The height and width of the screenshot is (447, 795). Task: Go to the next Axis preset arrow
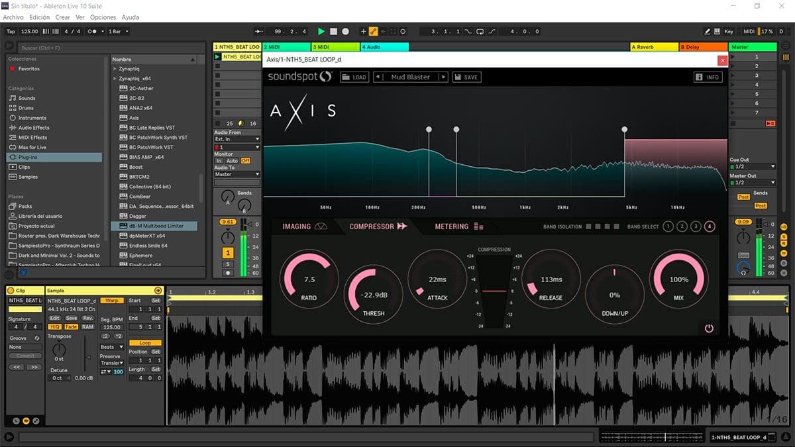(443, 77)
